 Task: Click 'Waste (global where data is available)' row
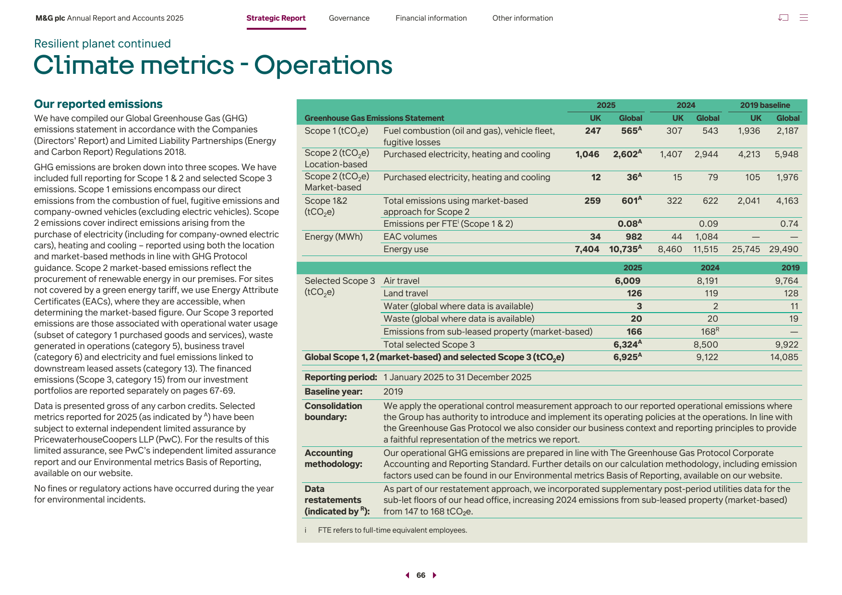459,319
